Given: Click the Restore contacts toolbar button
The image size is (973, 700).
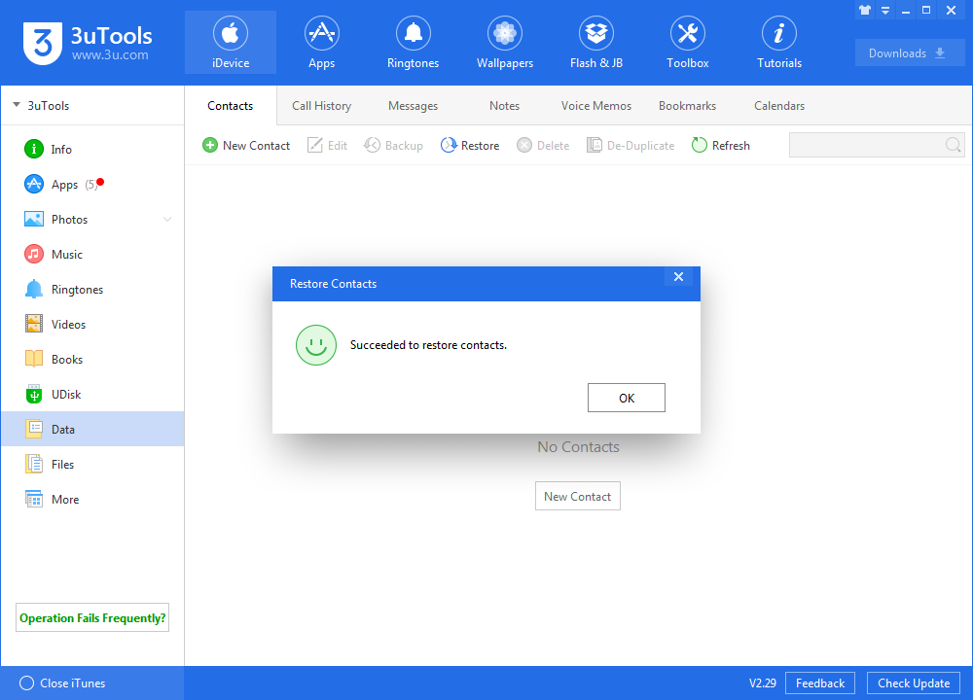Looking at the screenshot, I should (x=470, y=145).
